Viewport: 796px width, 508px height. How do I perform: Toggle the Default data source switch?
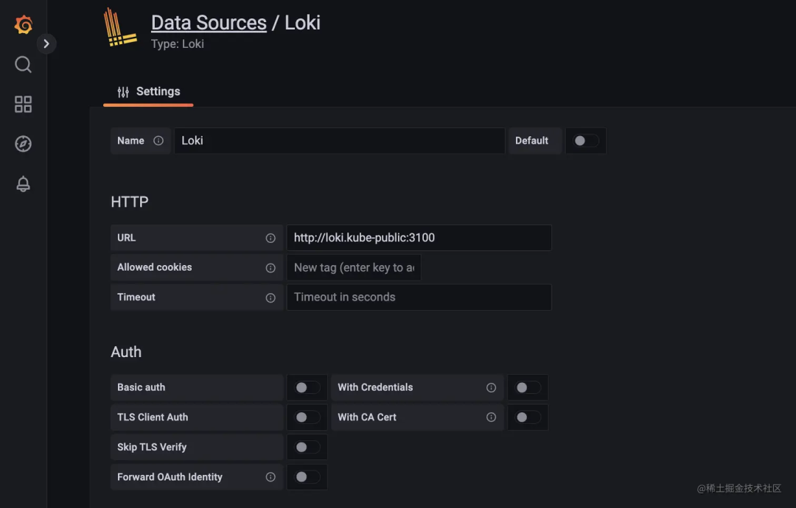[586, 141]
